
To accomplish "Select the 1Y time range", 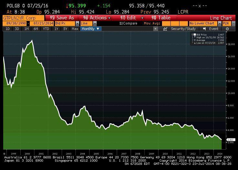I will pyautogui.click(x=56, y=29).
